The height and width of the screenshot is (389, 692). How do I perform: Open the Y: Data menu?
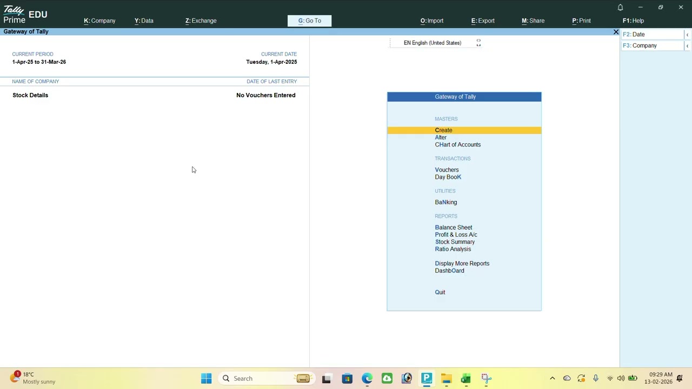coord(144,21)
